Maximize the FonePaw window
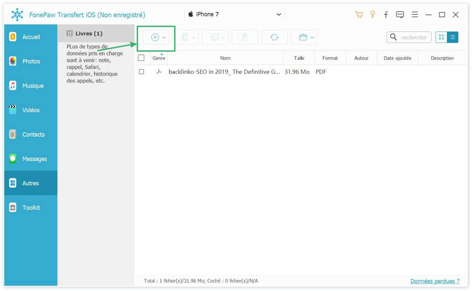Image resolution: width=472 pixels, height=291 pixels. click(442, 15)
